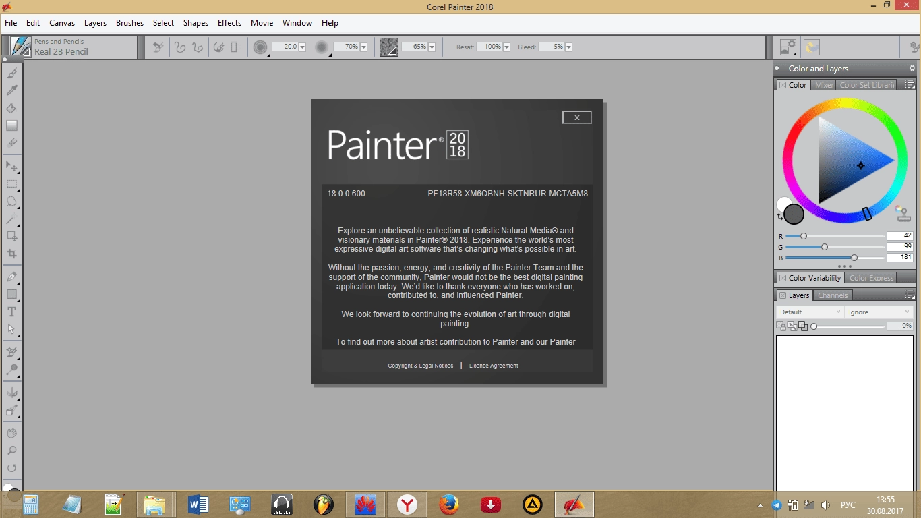This screenshot has width=921, height=518.
Task: Select the Crop tool
Action: pyautogui.click(x=11, y=254)
